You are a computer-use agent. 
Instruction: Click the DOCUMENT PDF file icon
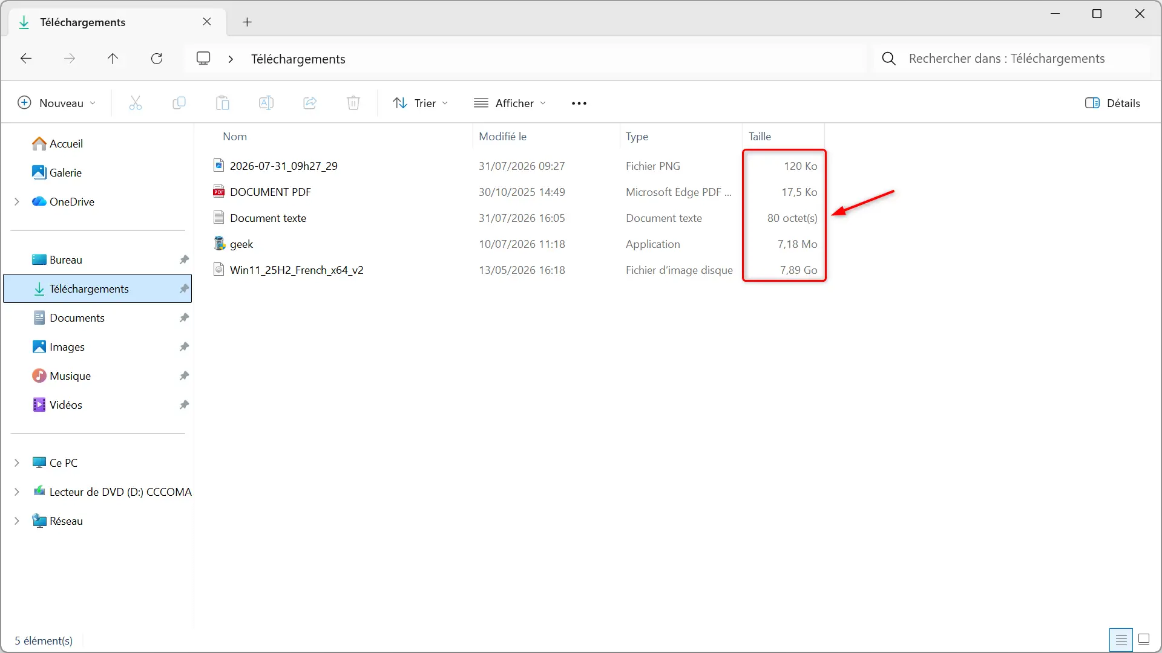(x=219, y=192)
